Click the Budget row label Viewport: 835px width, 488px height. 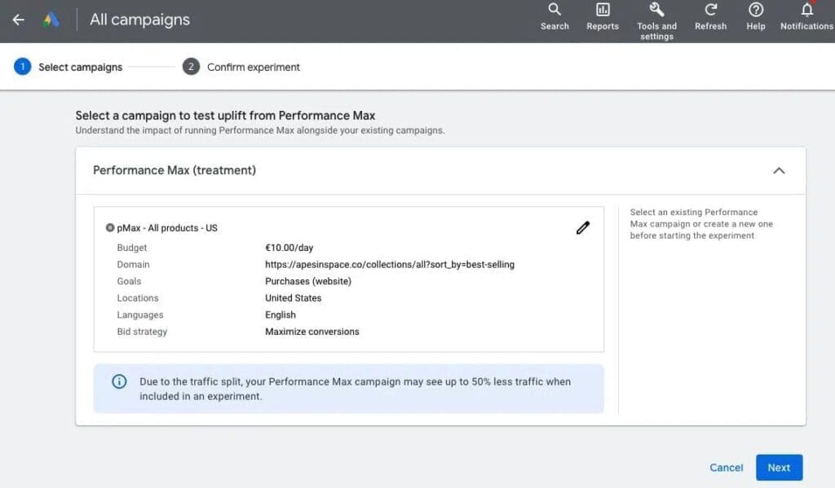pyautogui.click(x=132, y=248)
